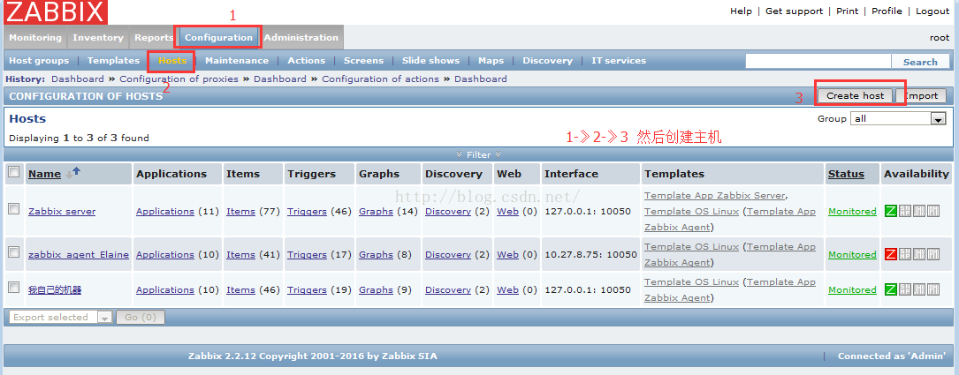Open Triggers link with count (17)
Screen dimensions: 959x375
307,255
